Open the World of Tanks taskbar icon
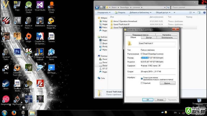 tap(23, 113)
